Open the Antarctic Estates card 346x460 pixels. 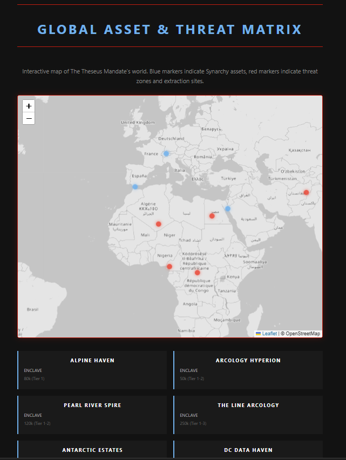(92, 450)
